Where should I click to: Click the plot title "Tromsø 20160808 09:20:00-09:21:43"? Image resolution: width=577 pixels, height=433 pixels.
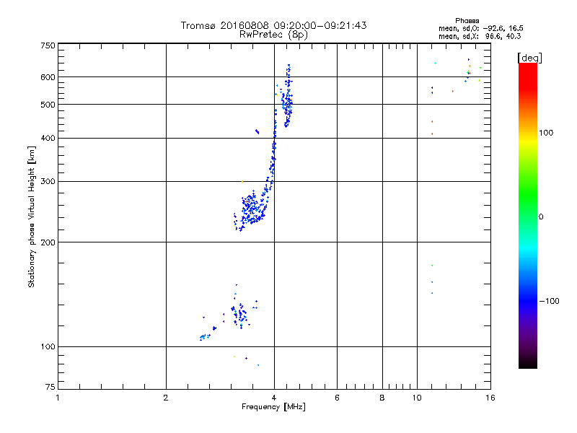click(273, 25)
